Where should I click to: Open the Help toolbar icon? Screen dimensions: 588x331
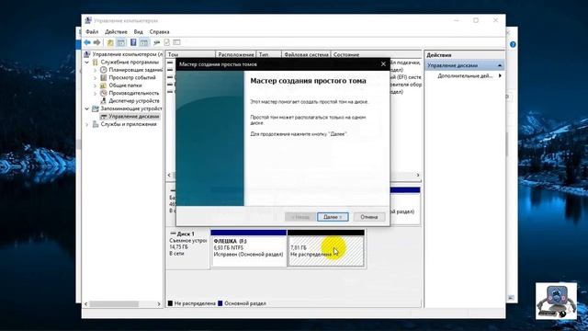(x=133, y=42)
